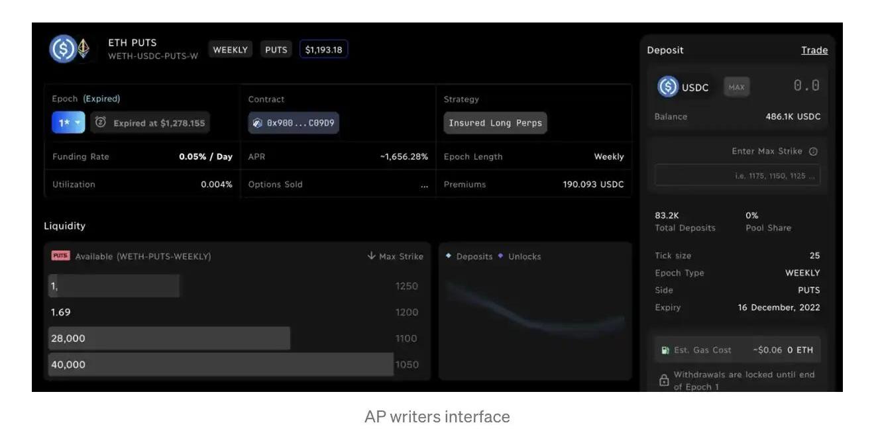Click the Insured Long Perps strategy button
The width and height of the screenshot is (876, 429).
(x=495, y=123)
